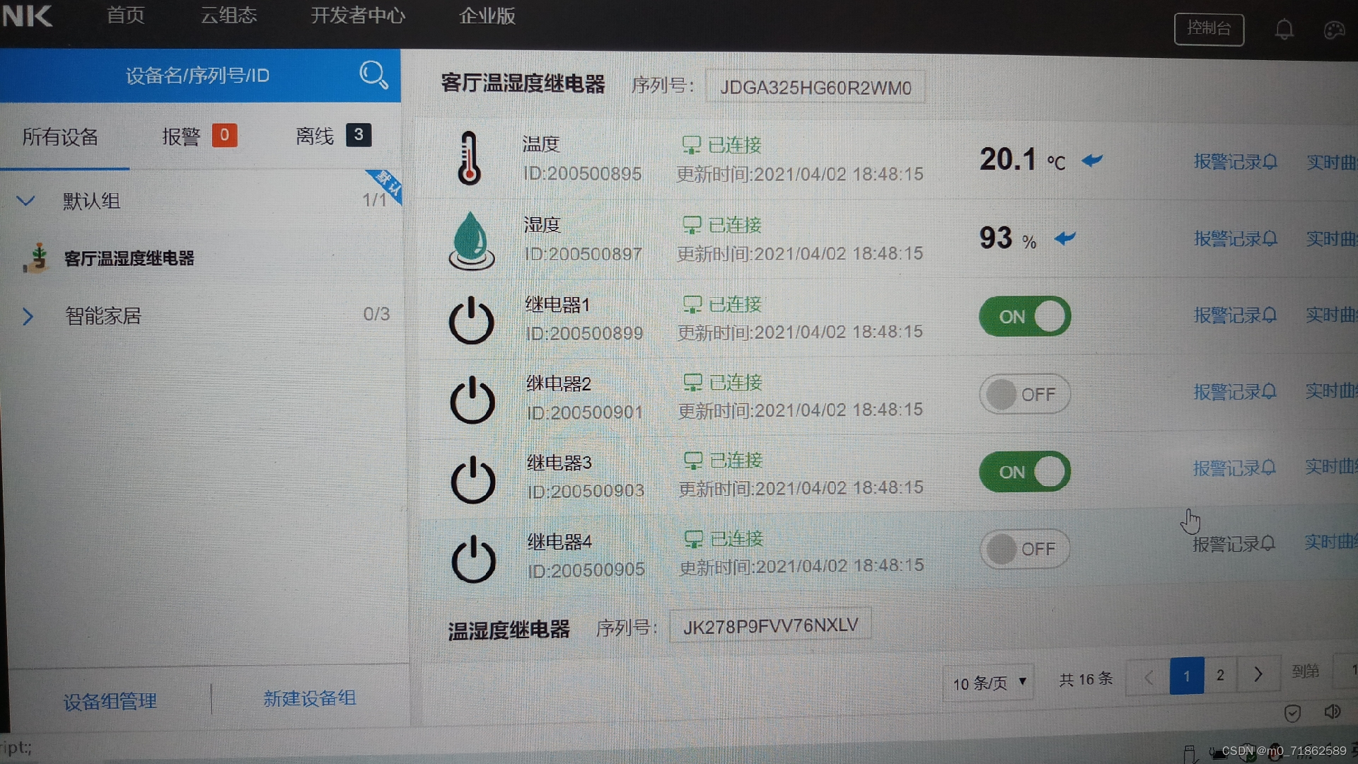The width and height of the screenshot is (1358, 764).
Task: Click blue arrow beside temperature 20.1
Action: pos(1092,161)
